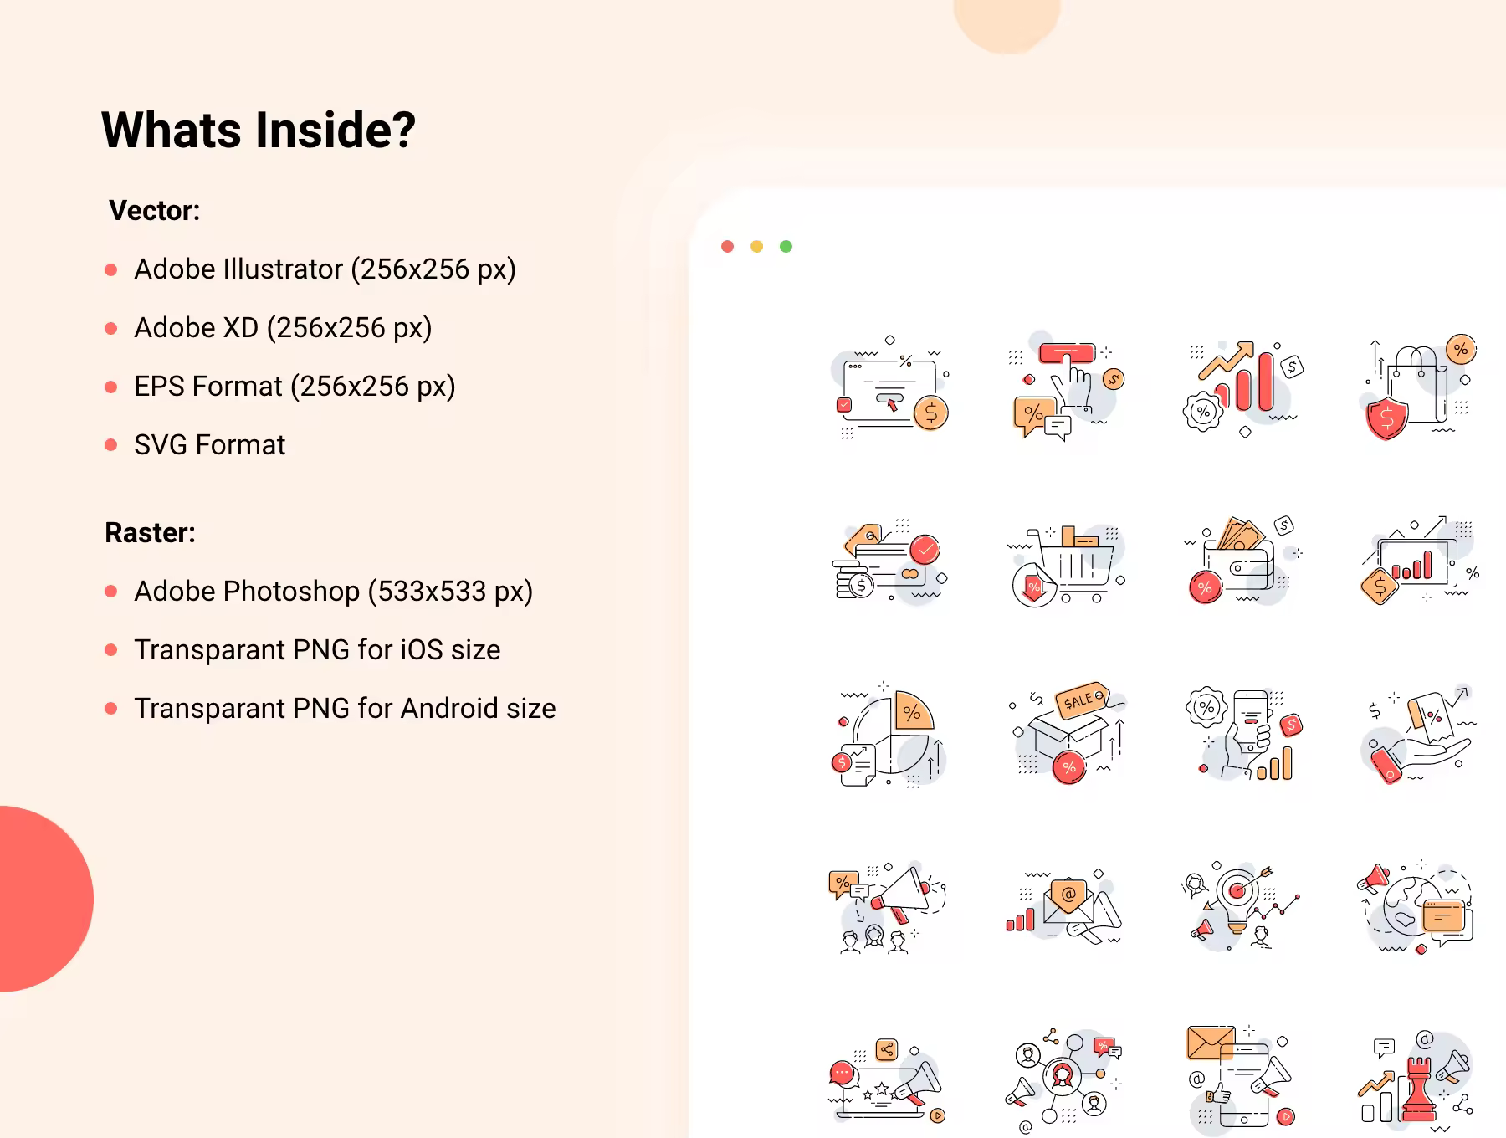Image resolution: width=1506 pixels, height=1138 pixels.
Task: Select the hand tapping button icon
Action: pos(1067,390)
